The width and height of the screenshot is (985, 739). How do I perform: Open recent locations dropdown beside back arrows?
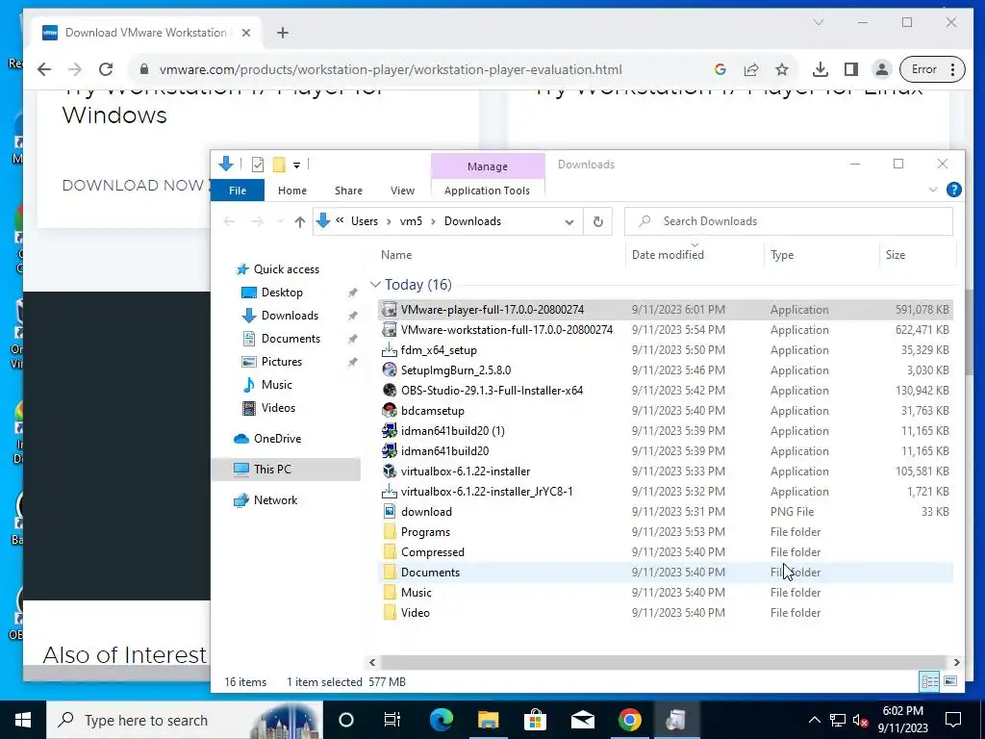tap(280, 222)
